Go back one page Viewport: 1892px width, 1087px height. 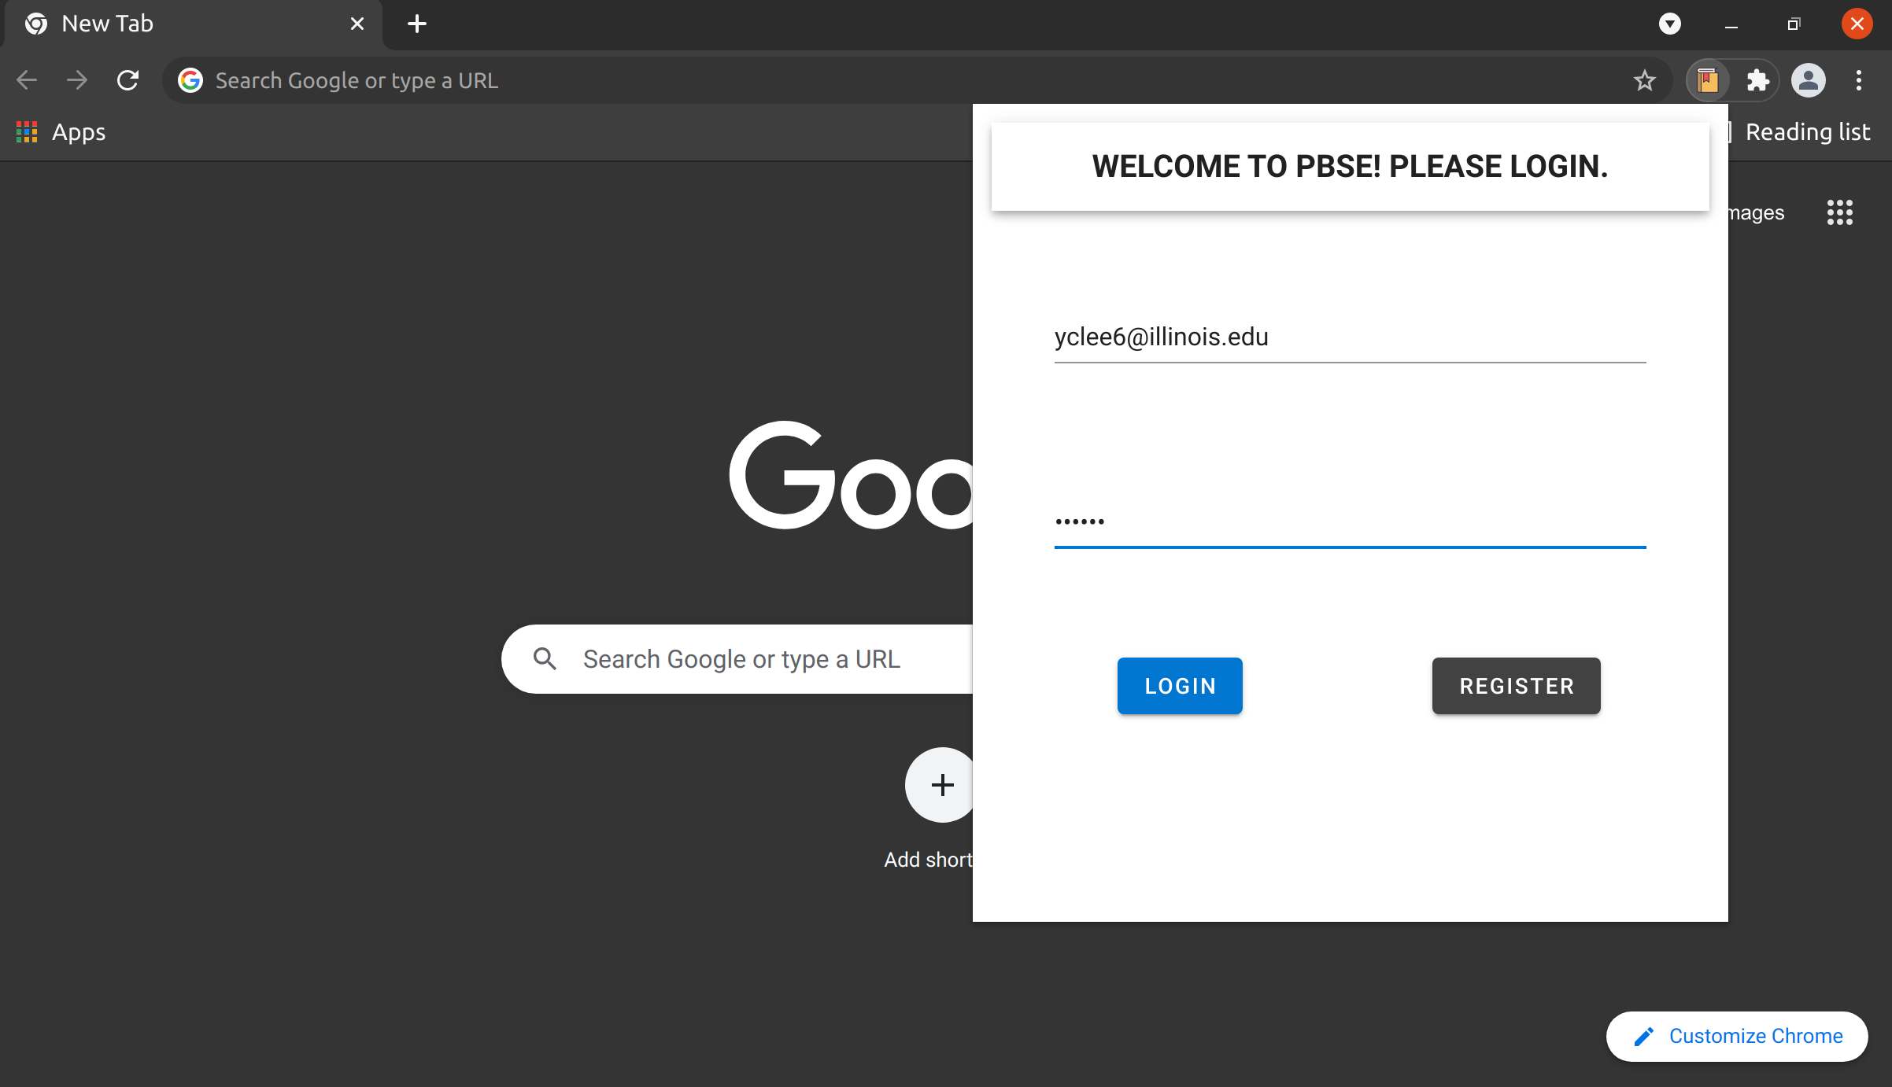[27, 80]
